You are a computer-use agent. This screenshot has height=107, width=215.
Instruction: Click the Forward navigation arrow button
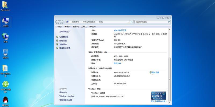tap(62, 22)
